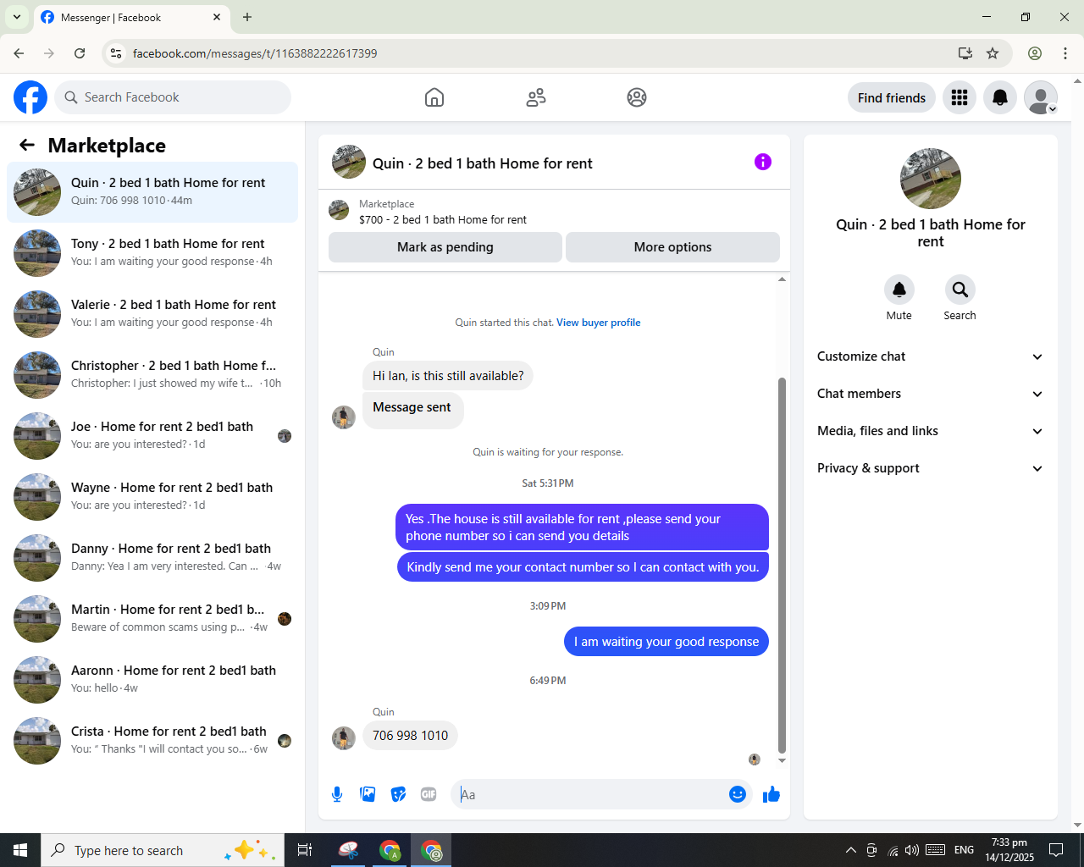
Task: Expand the Chat members section
Action: pos(930,394)
